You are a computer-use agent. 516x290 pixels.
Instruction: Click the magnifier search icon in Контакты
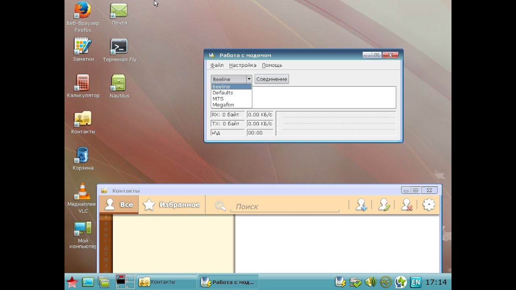coord(220,206)
